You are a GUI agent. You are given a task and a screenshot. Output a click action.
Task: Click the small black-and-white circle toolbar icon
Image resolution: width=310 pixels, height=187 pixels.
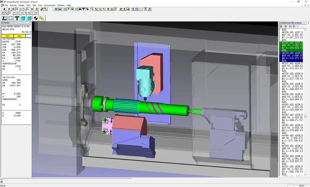click(87, 9)
